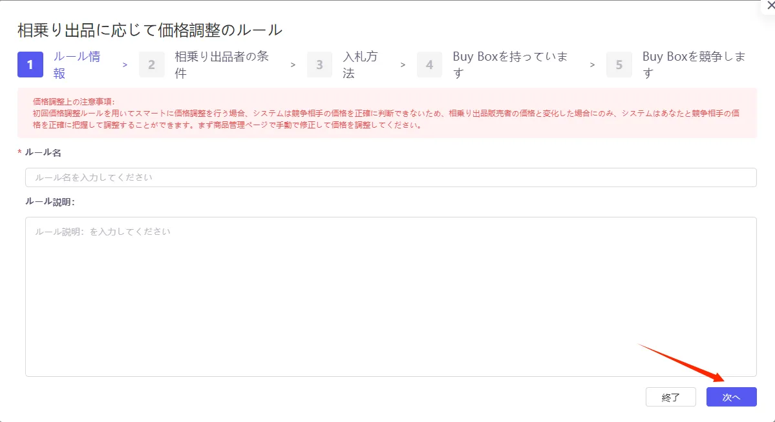This screenshot has width=775, height=422.
Task: Select step 1 number badge
Action: coord(30,65)
